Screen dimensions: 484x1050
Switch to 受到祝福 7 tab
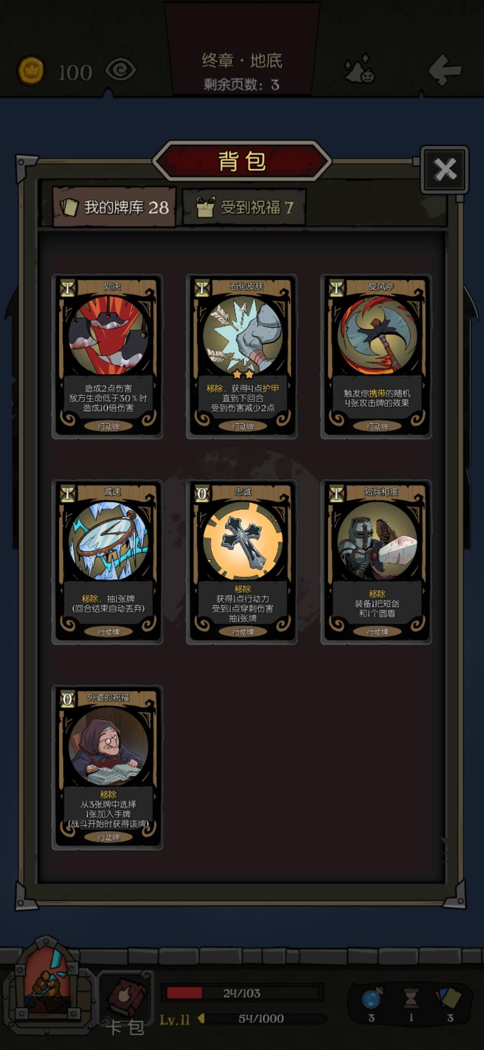coord(244,207)
